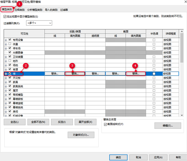Click the 可见性 column header
187x161 pixels.
click(24, 33)
